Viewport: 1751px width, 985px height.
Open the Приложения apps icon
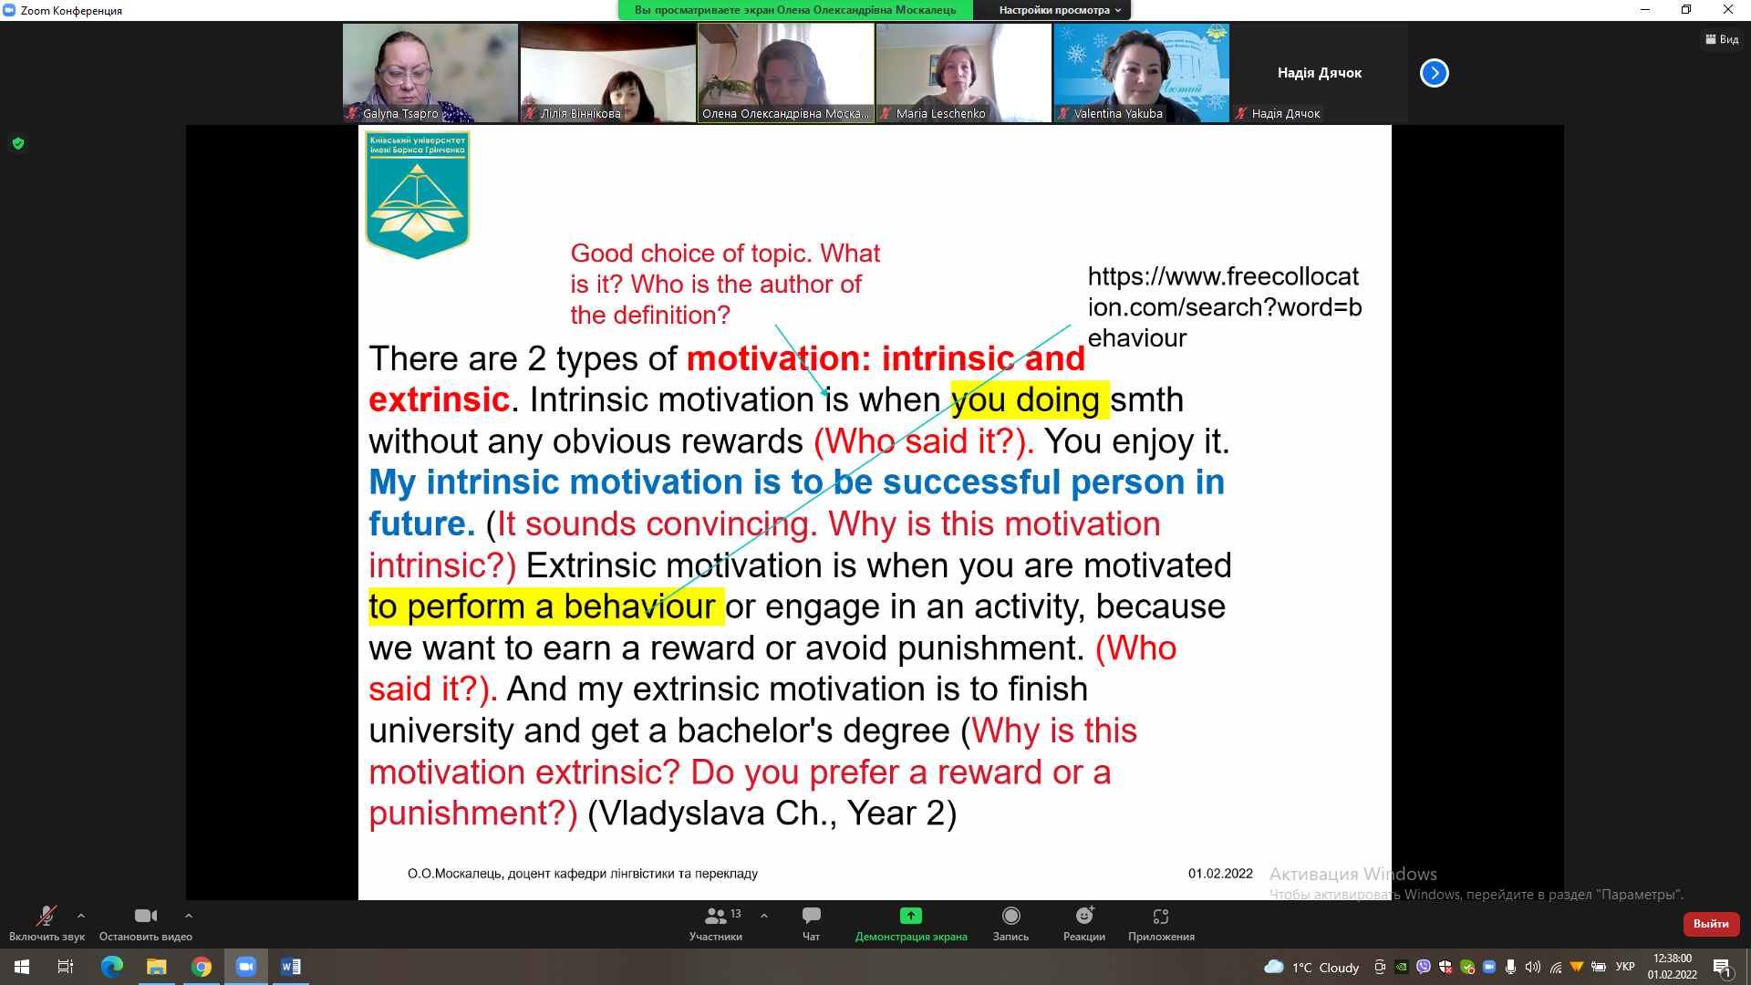(x=1160, y=917)
